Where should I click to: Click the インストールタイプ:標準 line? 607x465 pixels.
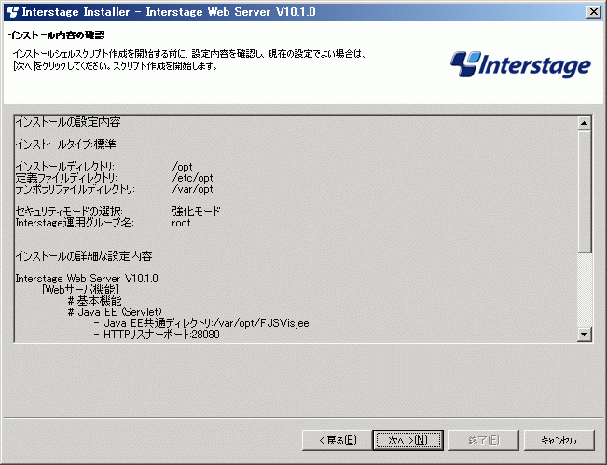[x=66, y=144]
